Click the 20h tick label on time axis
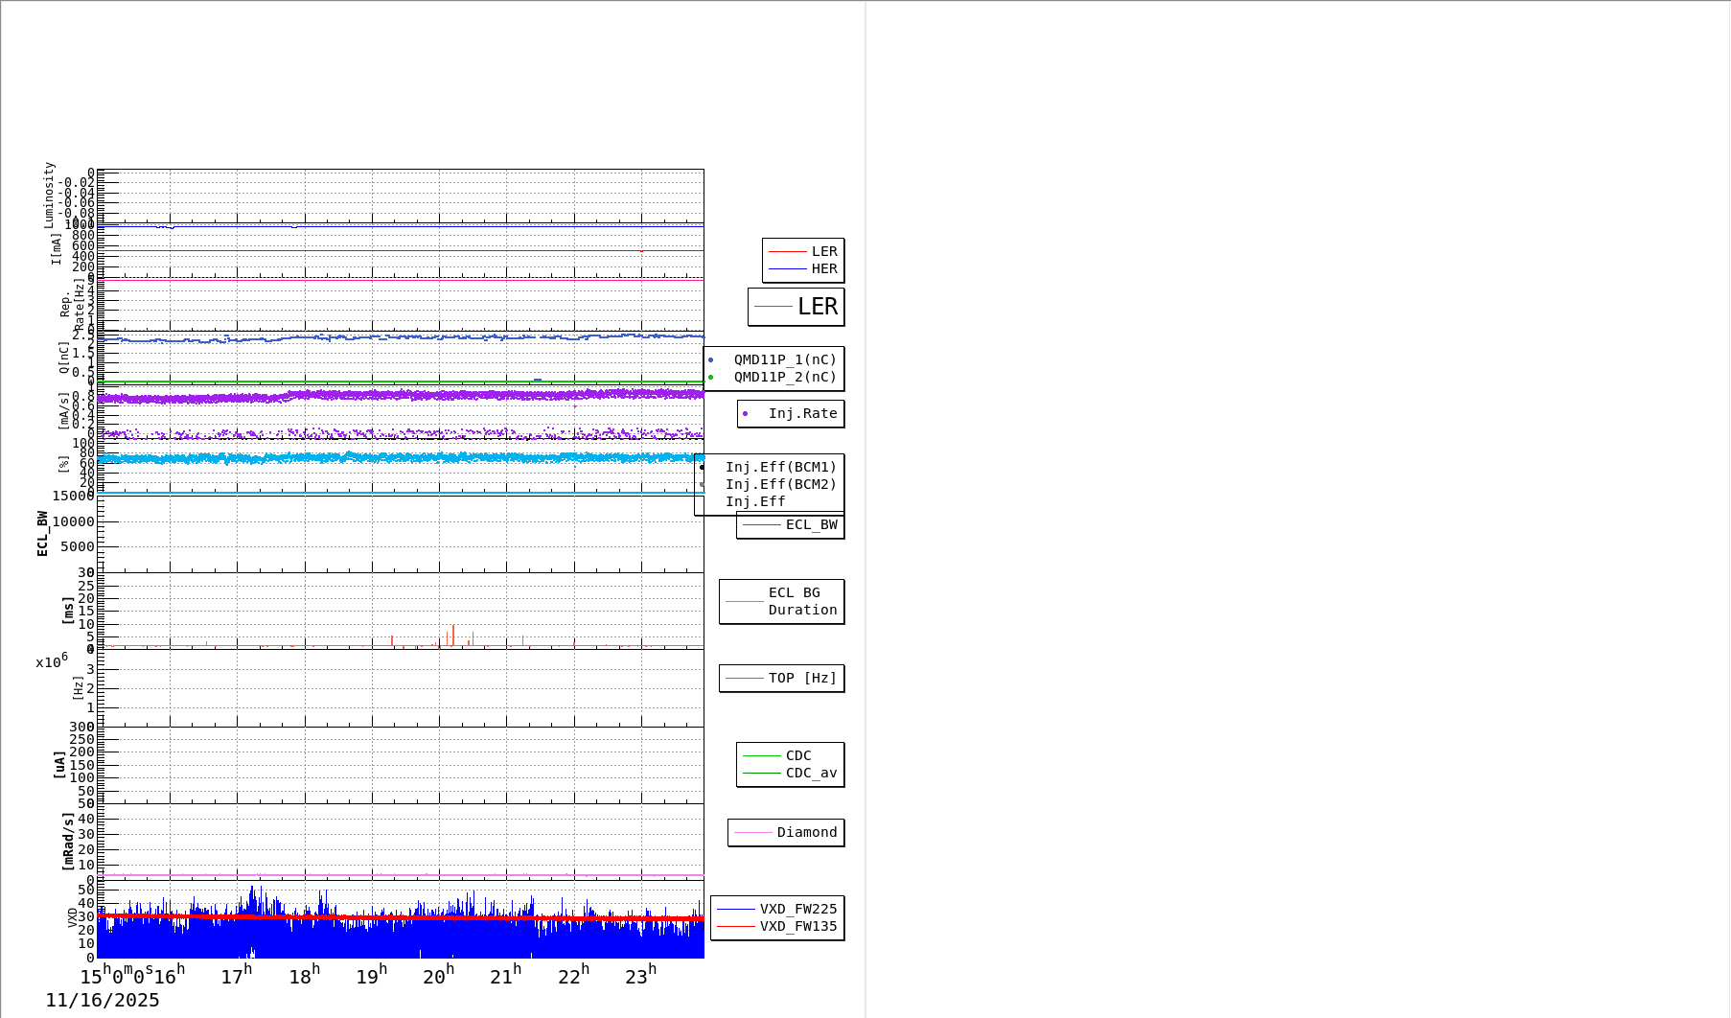The width and height of the screenshot is (1731, 1018). pyautogui.click(x=438, y=976)
